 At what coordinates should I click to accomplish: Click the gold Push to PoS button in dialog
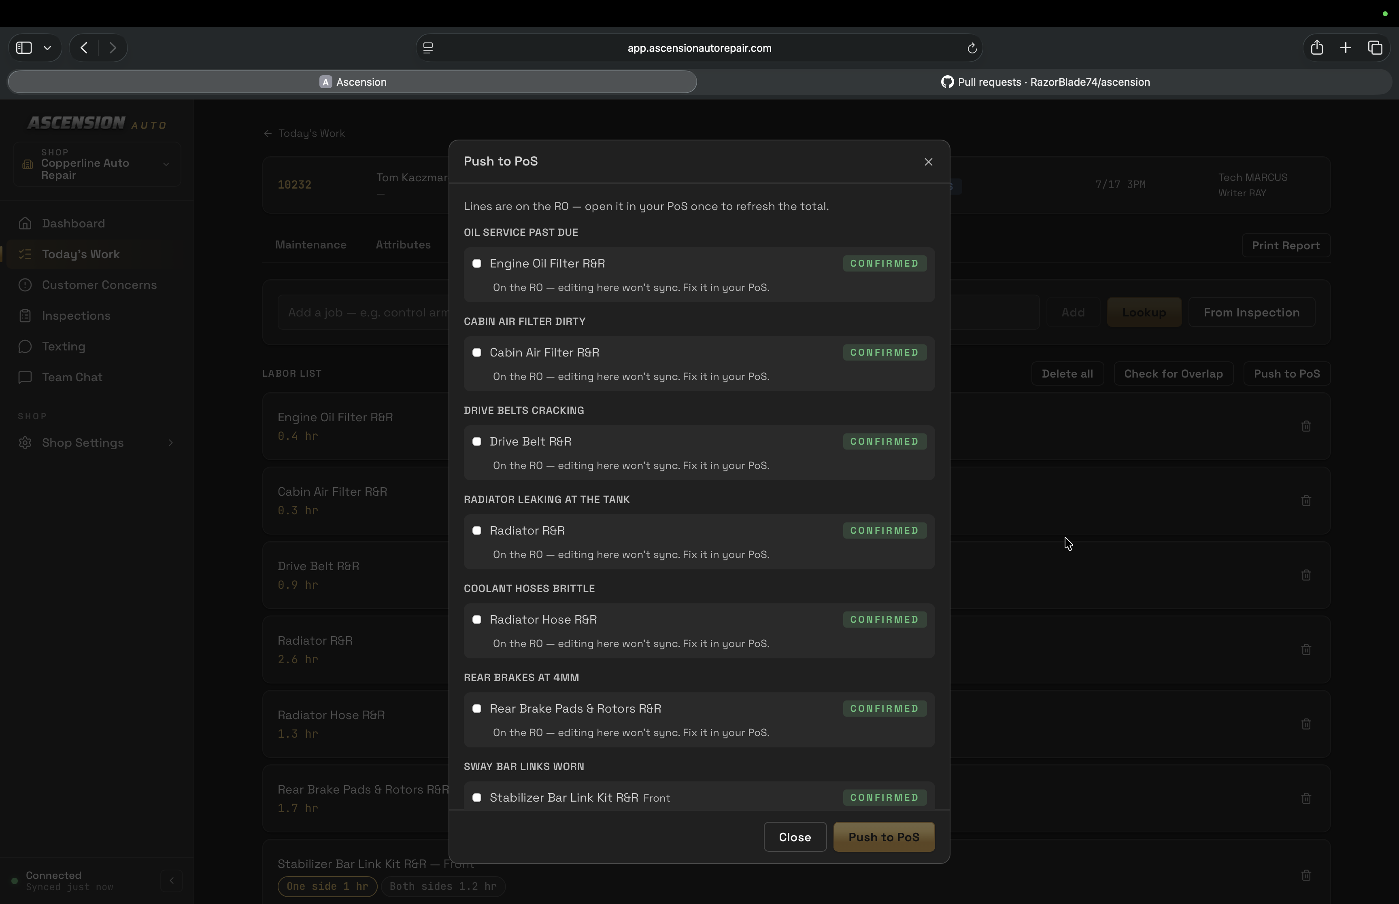point(884,837)
